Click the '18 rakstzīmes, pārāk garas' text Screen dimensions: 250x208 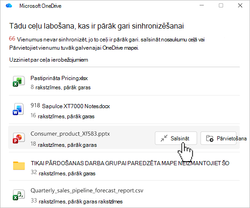click(64, 144)
